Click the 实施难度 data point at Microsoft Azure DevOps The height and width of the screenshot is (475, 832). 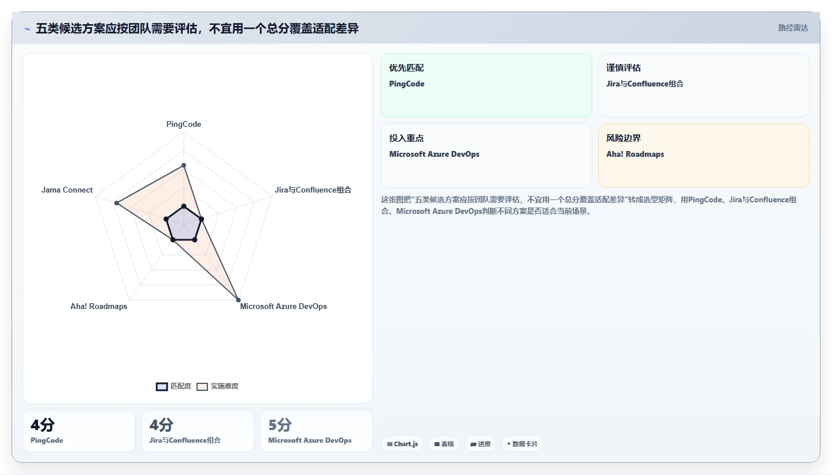[238, 300]
